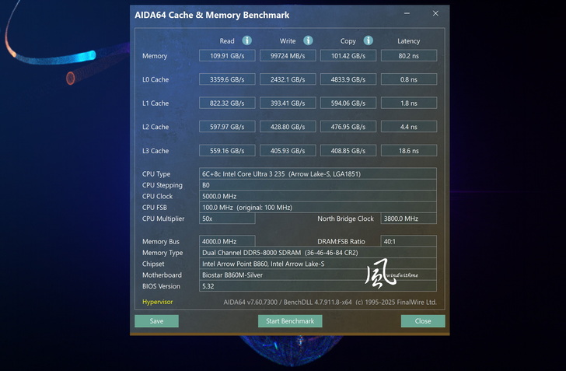Select the L3 Cache write value 405.93 GB/s
Image resolution: width=566 pixels, height=371 pixels.
(x=288, y=150)
